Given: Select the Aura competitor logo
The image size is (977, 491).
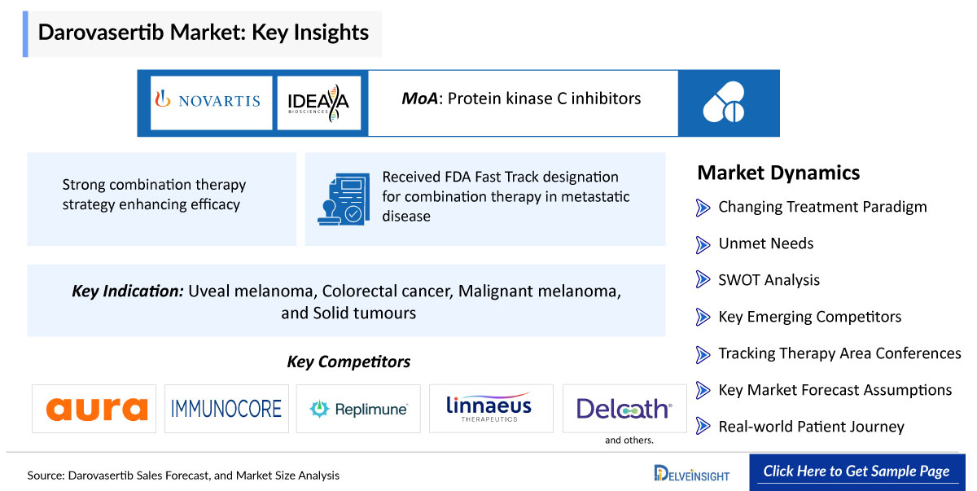Looking at the screenshot, I should tap(97, 409).
